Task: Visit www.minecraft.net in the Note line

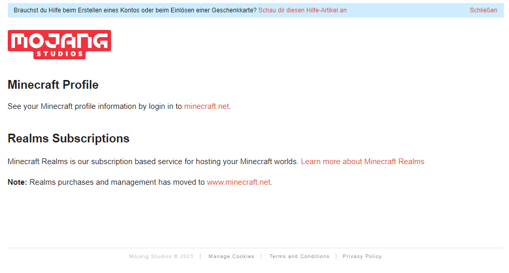Action: coord(239,182)
